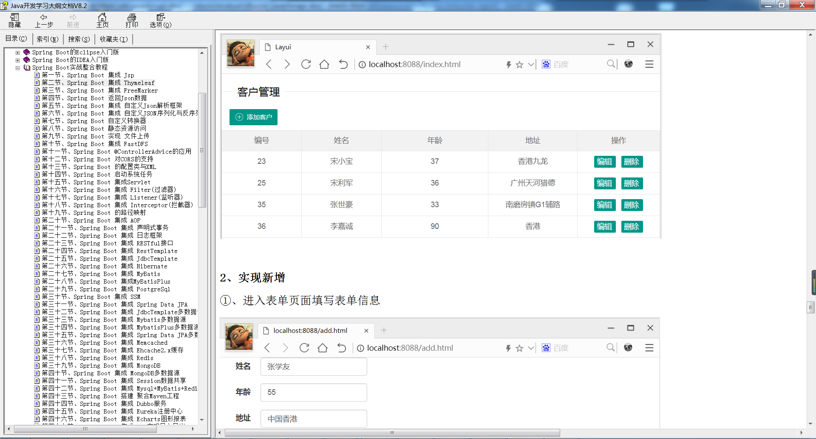Switch to the 收藏夹(I) tab
816x439 pixels.
pos(113,39)
